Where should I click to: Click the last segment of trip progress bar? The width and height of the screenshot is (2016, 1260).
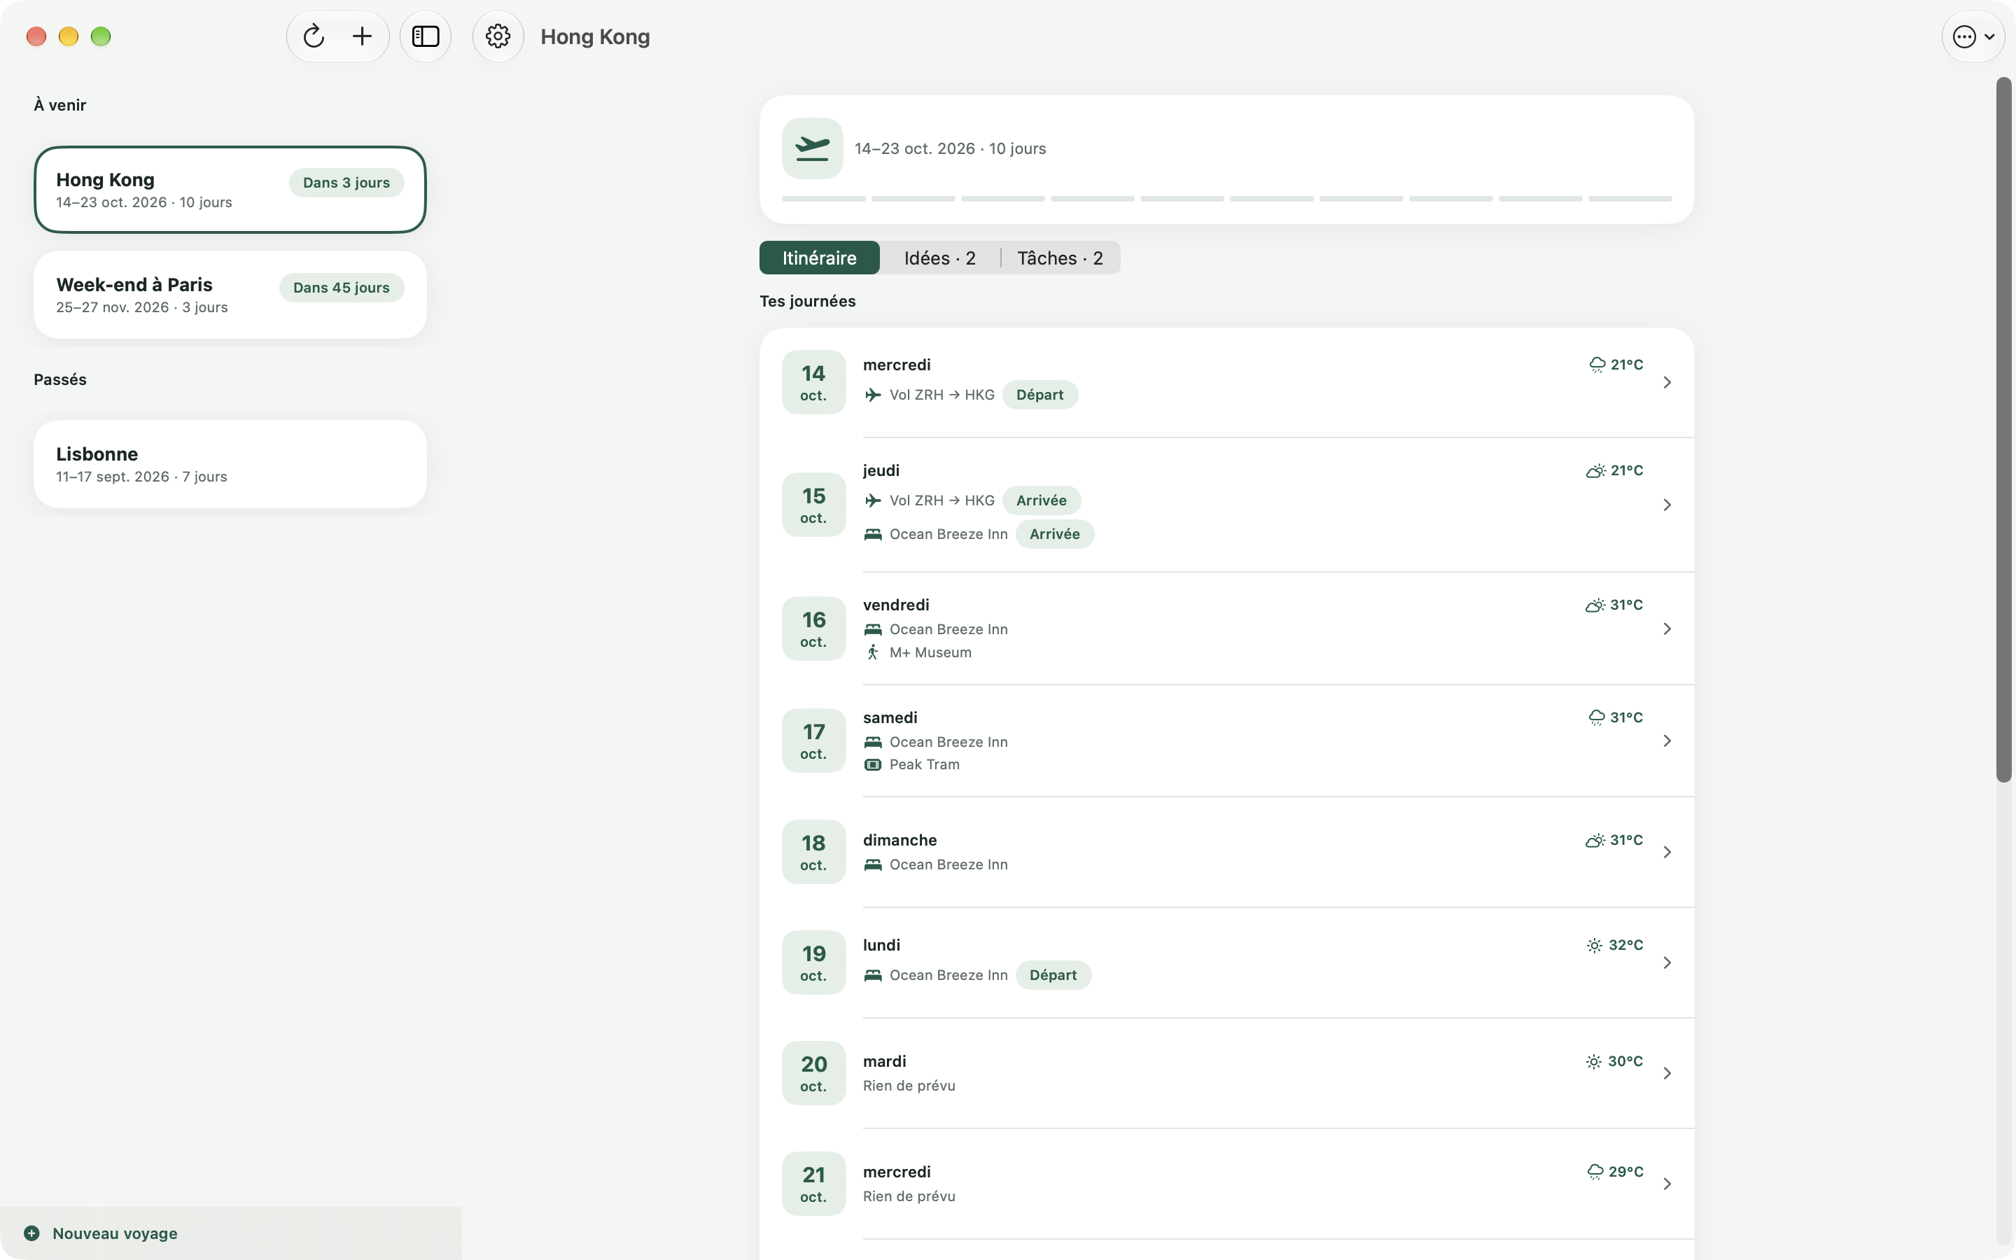(x=1630, y=199)
